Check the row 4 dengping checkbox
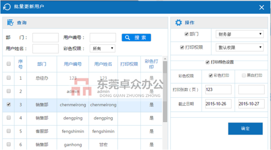This screenshot has height=150, width=271. click(x=8, y=118)
